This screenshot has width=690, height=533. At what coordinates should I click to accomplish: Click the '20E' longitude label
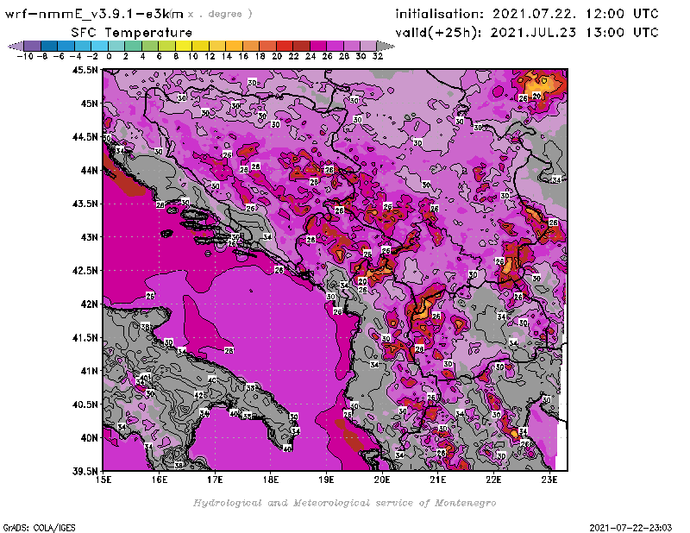point(382,480)
